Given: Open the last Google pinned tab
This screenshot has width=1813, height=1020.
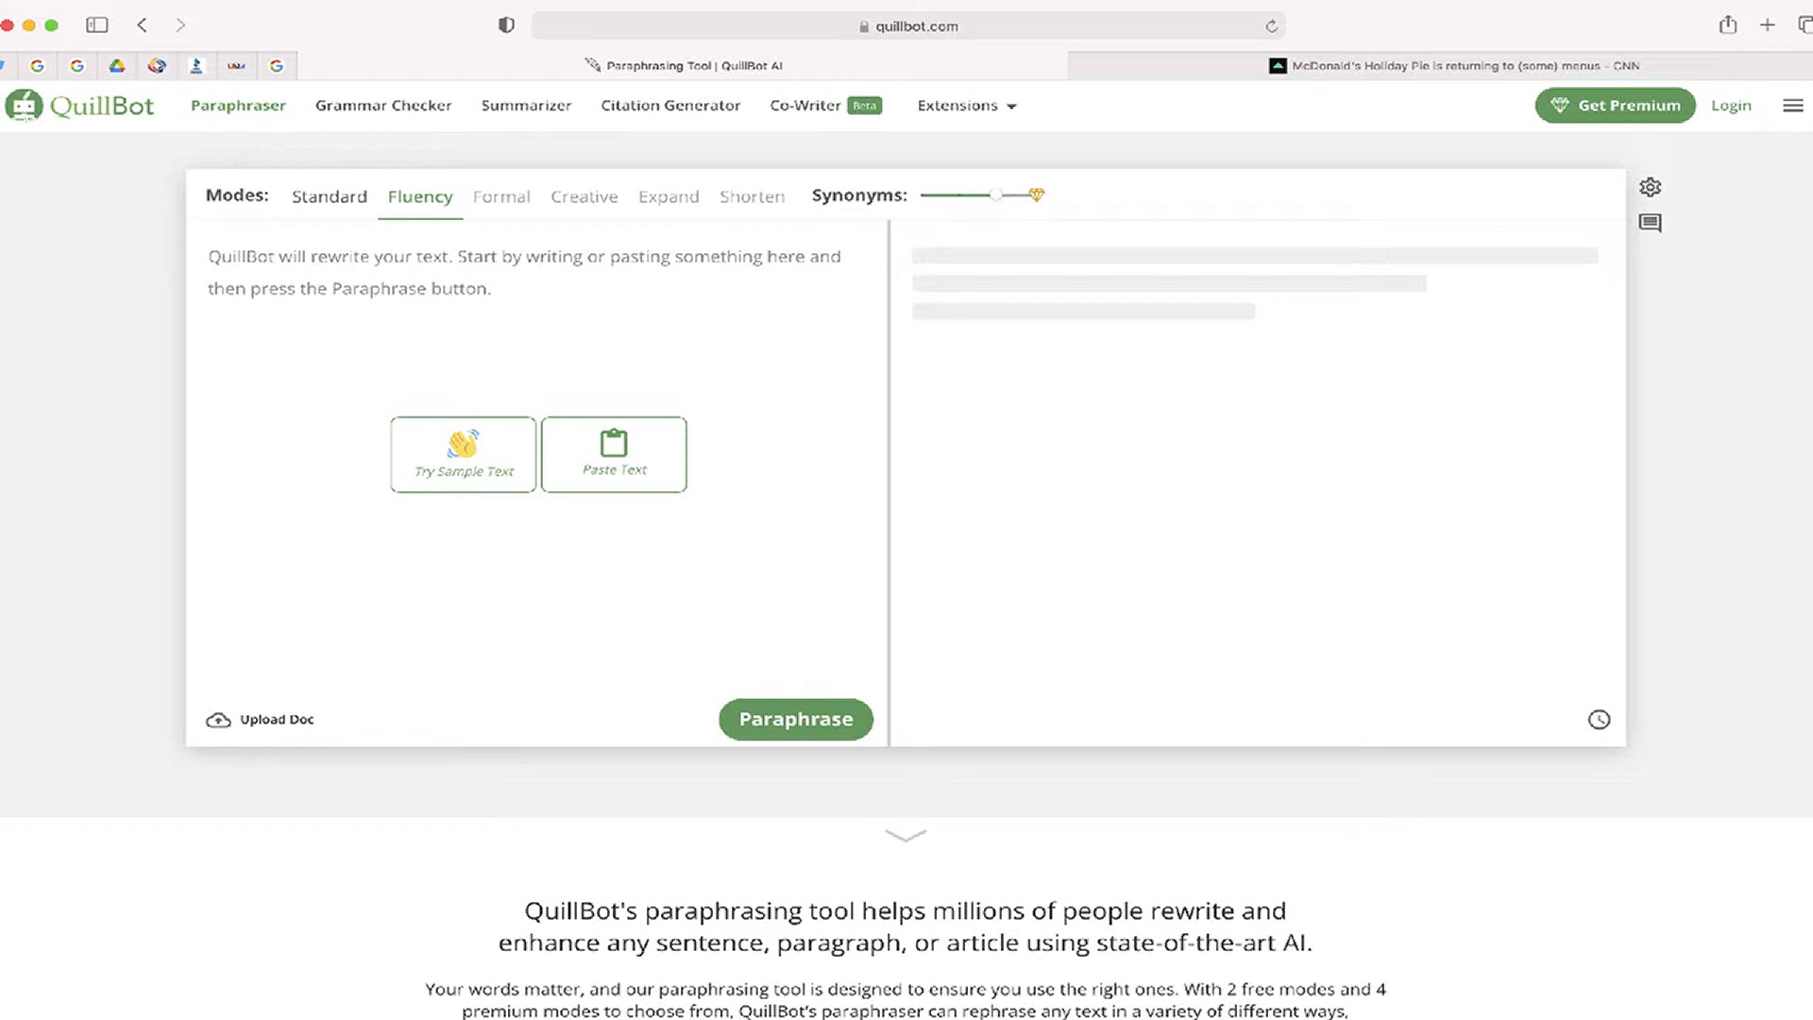Looking at the screenshot, I should click(x=277, y=65).
